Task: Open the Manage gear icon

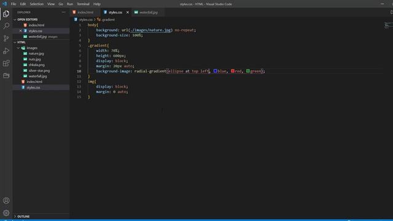Action: point(6,213)
